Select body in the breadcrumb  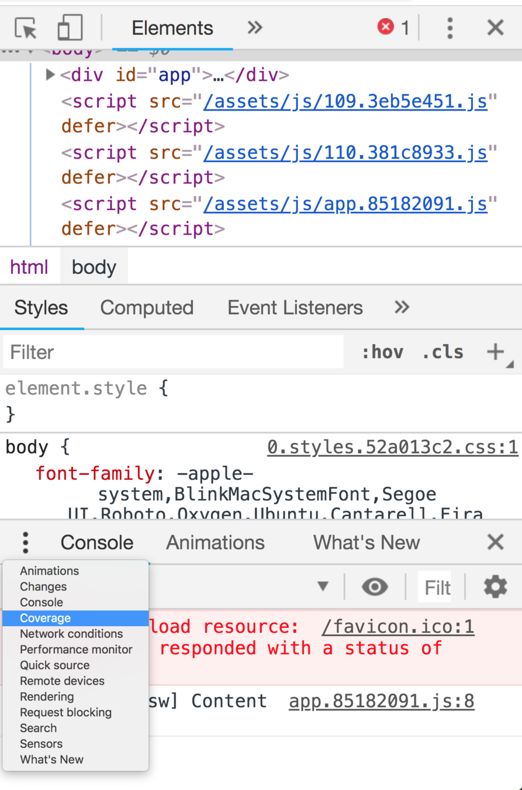coord(94,267)
